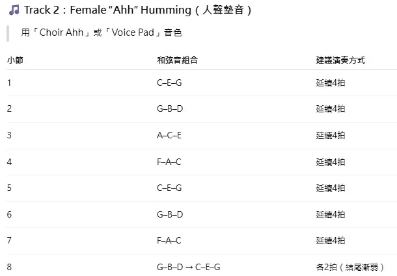This screenshot has width=397, height=276.
Task: Select the 和弦音組合 column header
Action: point(178,60)
